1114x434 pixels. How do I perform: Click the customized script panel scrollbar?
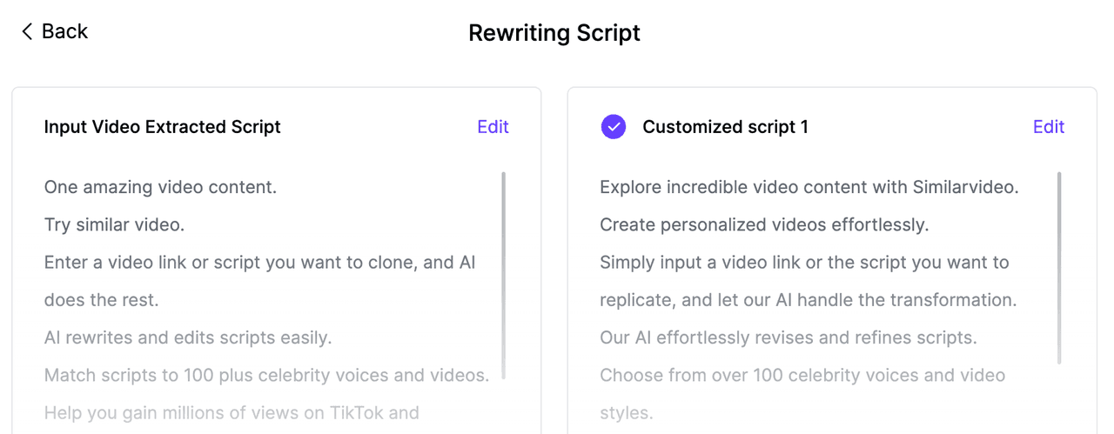tap(1059, 268)
